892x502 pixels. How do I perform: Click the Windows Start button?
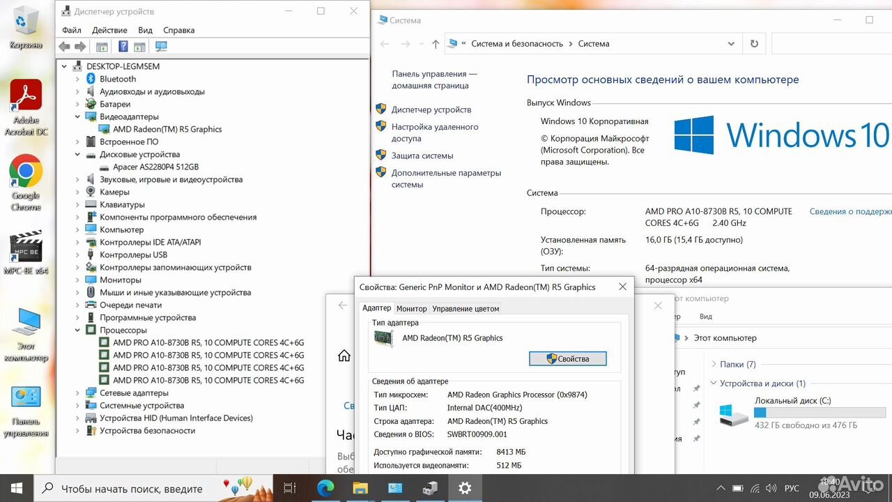16,488
